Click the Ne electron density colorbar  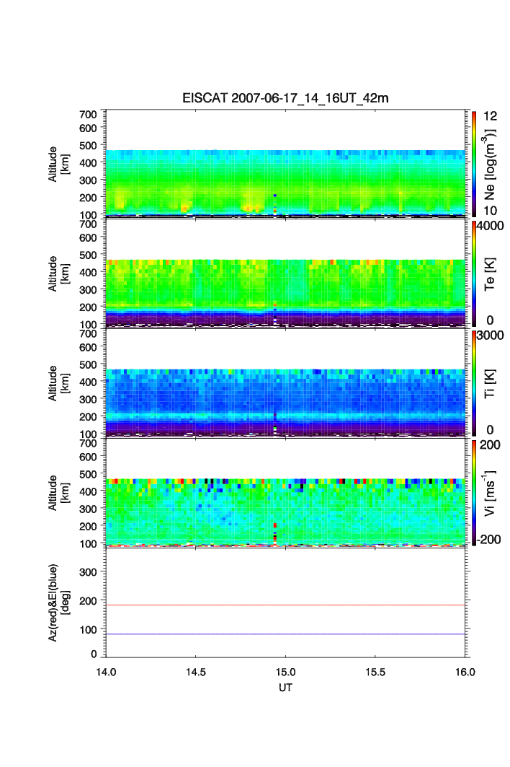click(474, 163)
